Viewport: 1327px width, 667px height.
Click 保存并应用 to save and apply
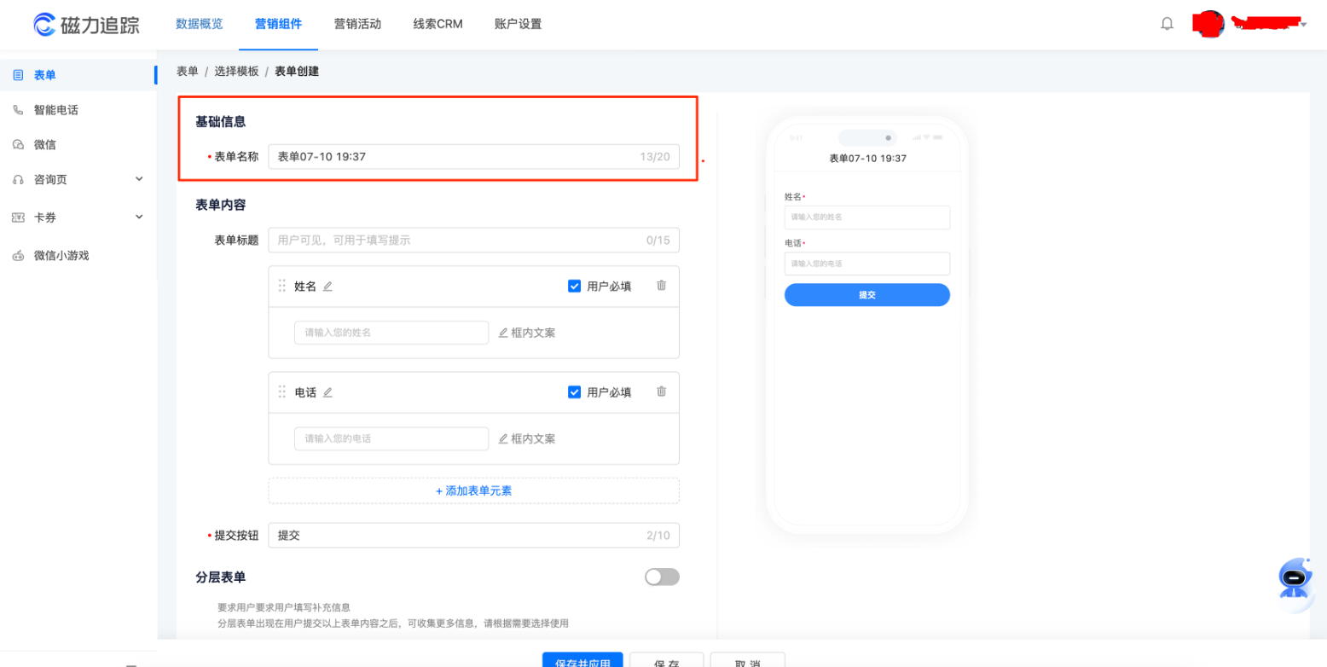[x=581, y=661]
